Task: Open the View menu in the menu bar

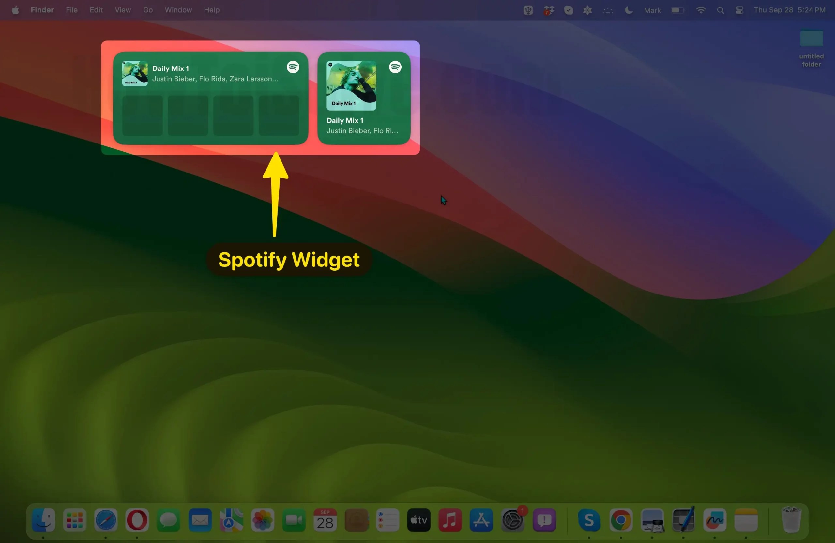Action: (122, 10)
